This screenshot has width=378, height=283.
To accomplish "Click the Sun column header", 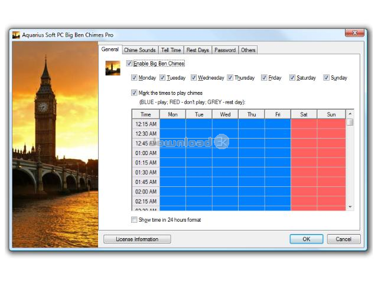I will (331, 114).
